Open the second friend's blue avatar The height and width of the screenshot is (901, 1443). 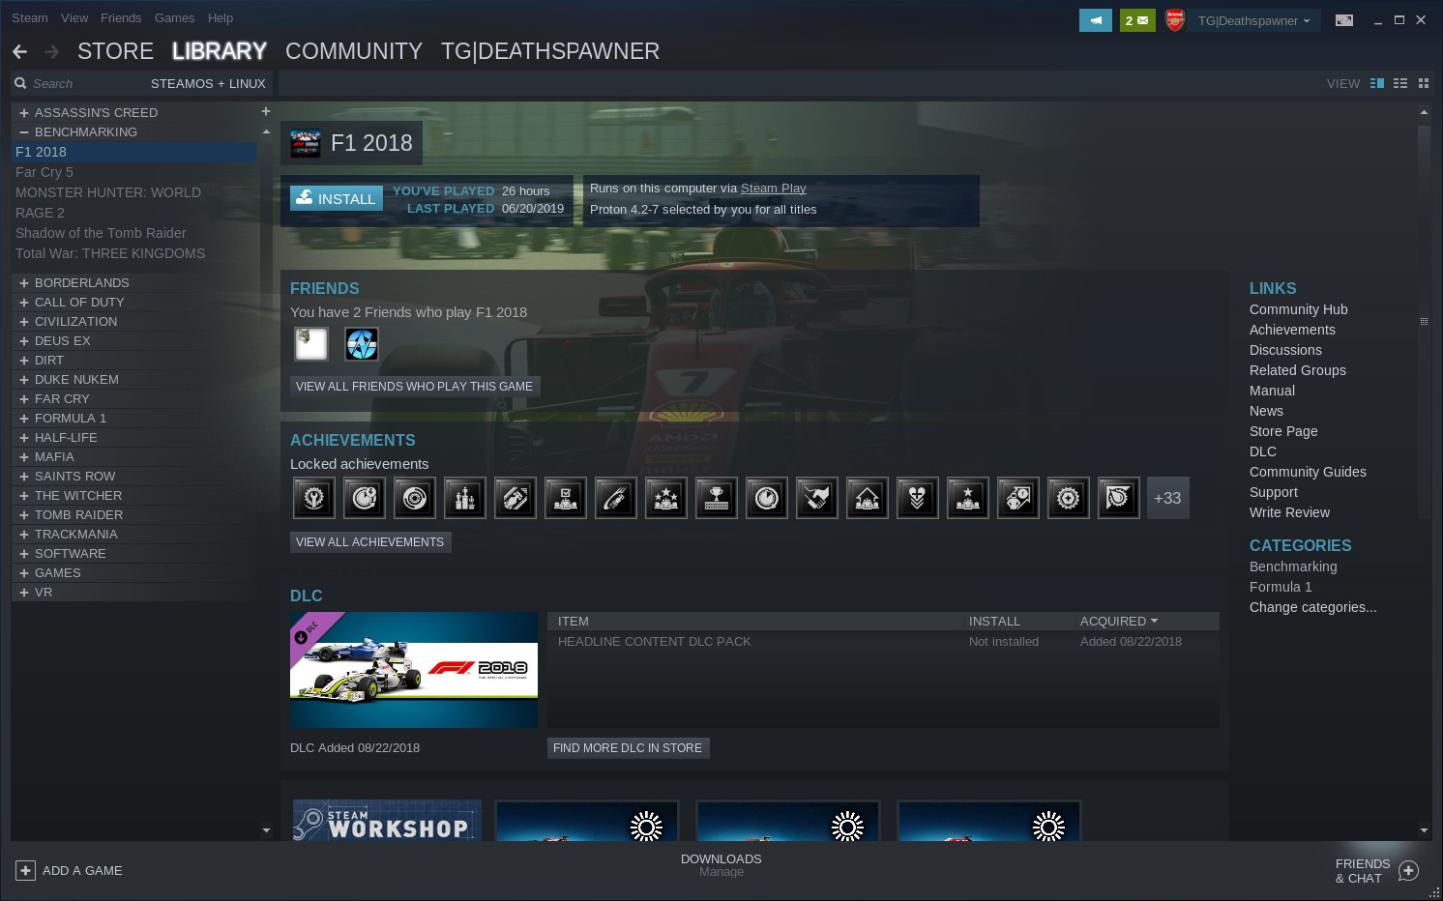[x=362, y=343]
